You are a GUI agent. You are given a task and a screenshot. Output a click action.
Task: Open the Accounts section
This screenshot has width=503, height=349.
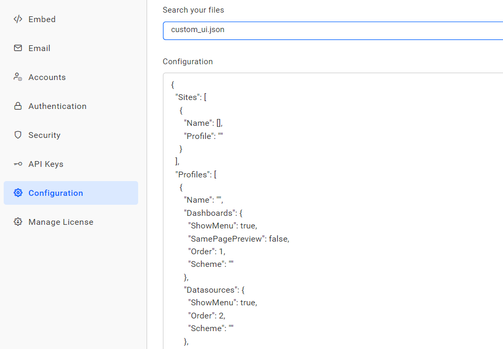(x=47, y=77)
